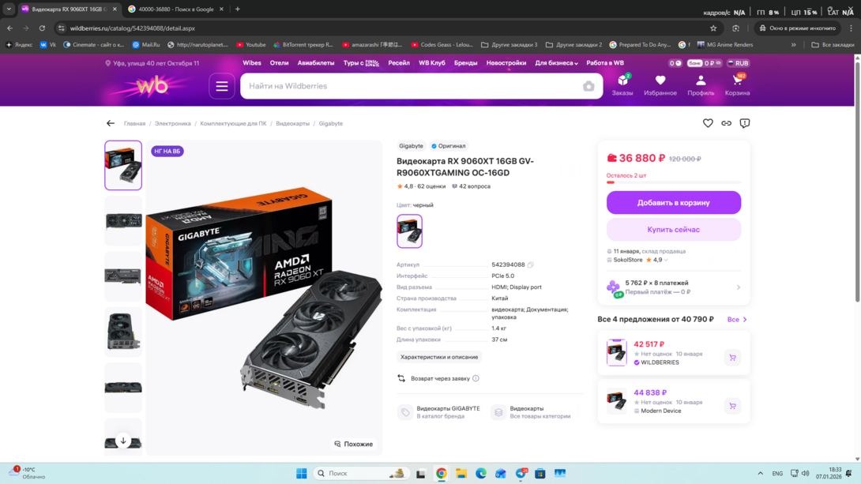Go to Бренды in top navigation
The height and width of the screenshot is (484, 861).
[x=465, y=63]
